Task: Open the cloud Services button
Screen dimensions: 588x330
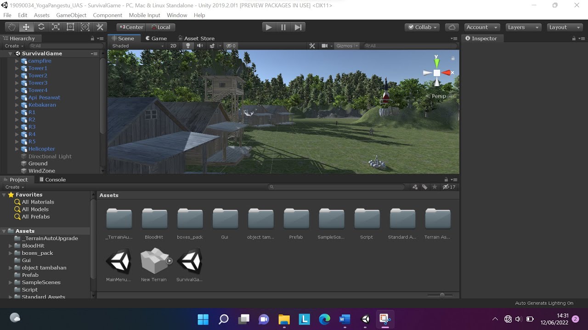Action: pos(452,27)
